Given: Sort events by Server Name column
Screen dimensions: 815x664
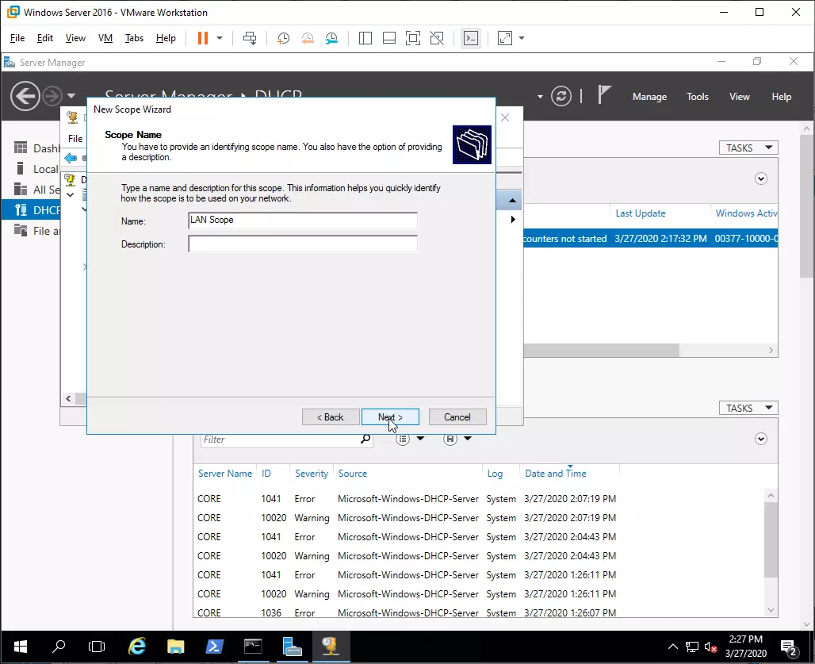Looking at the screenshot, I should click(224, 474).
